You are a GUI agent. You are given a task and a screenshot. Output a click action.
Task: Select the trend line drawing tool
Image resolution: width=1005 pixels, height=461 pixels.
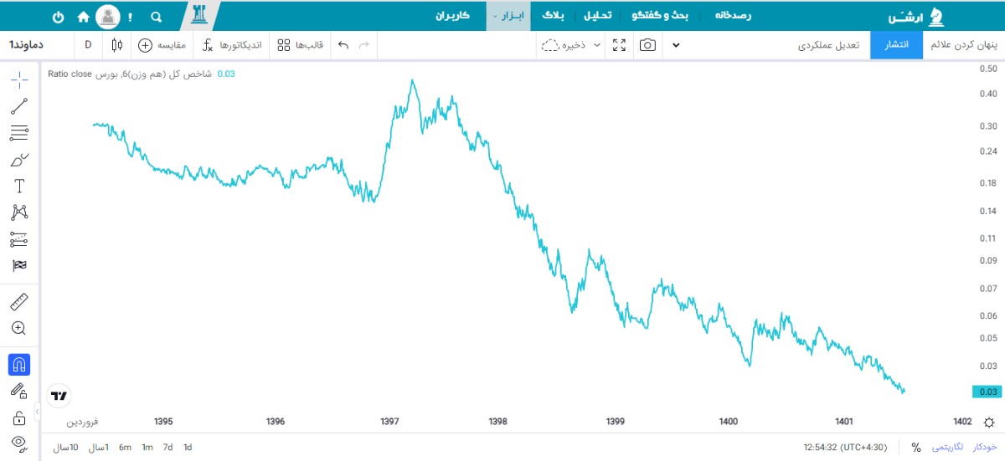[x=19, y=106]
